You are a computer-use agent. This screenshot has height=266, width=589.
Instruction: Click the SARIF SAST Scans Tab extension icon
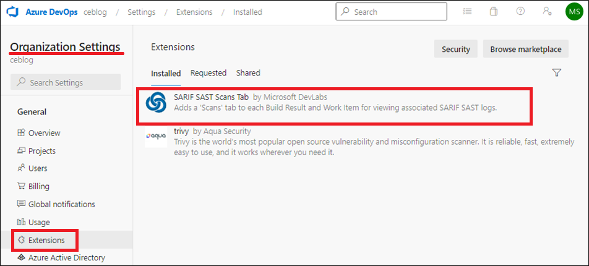pyautogui.click(x=156, y=102)
